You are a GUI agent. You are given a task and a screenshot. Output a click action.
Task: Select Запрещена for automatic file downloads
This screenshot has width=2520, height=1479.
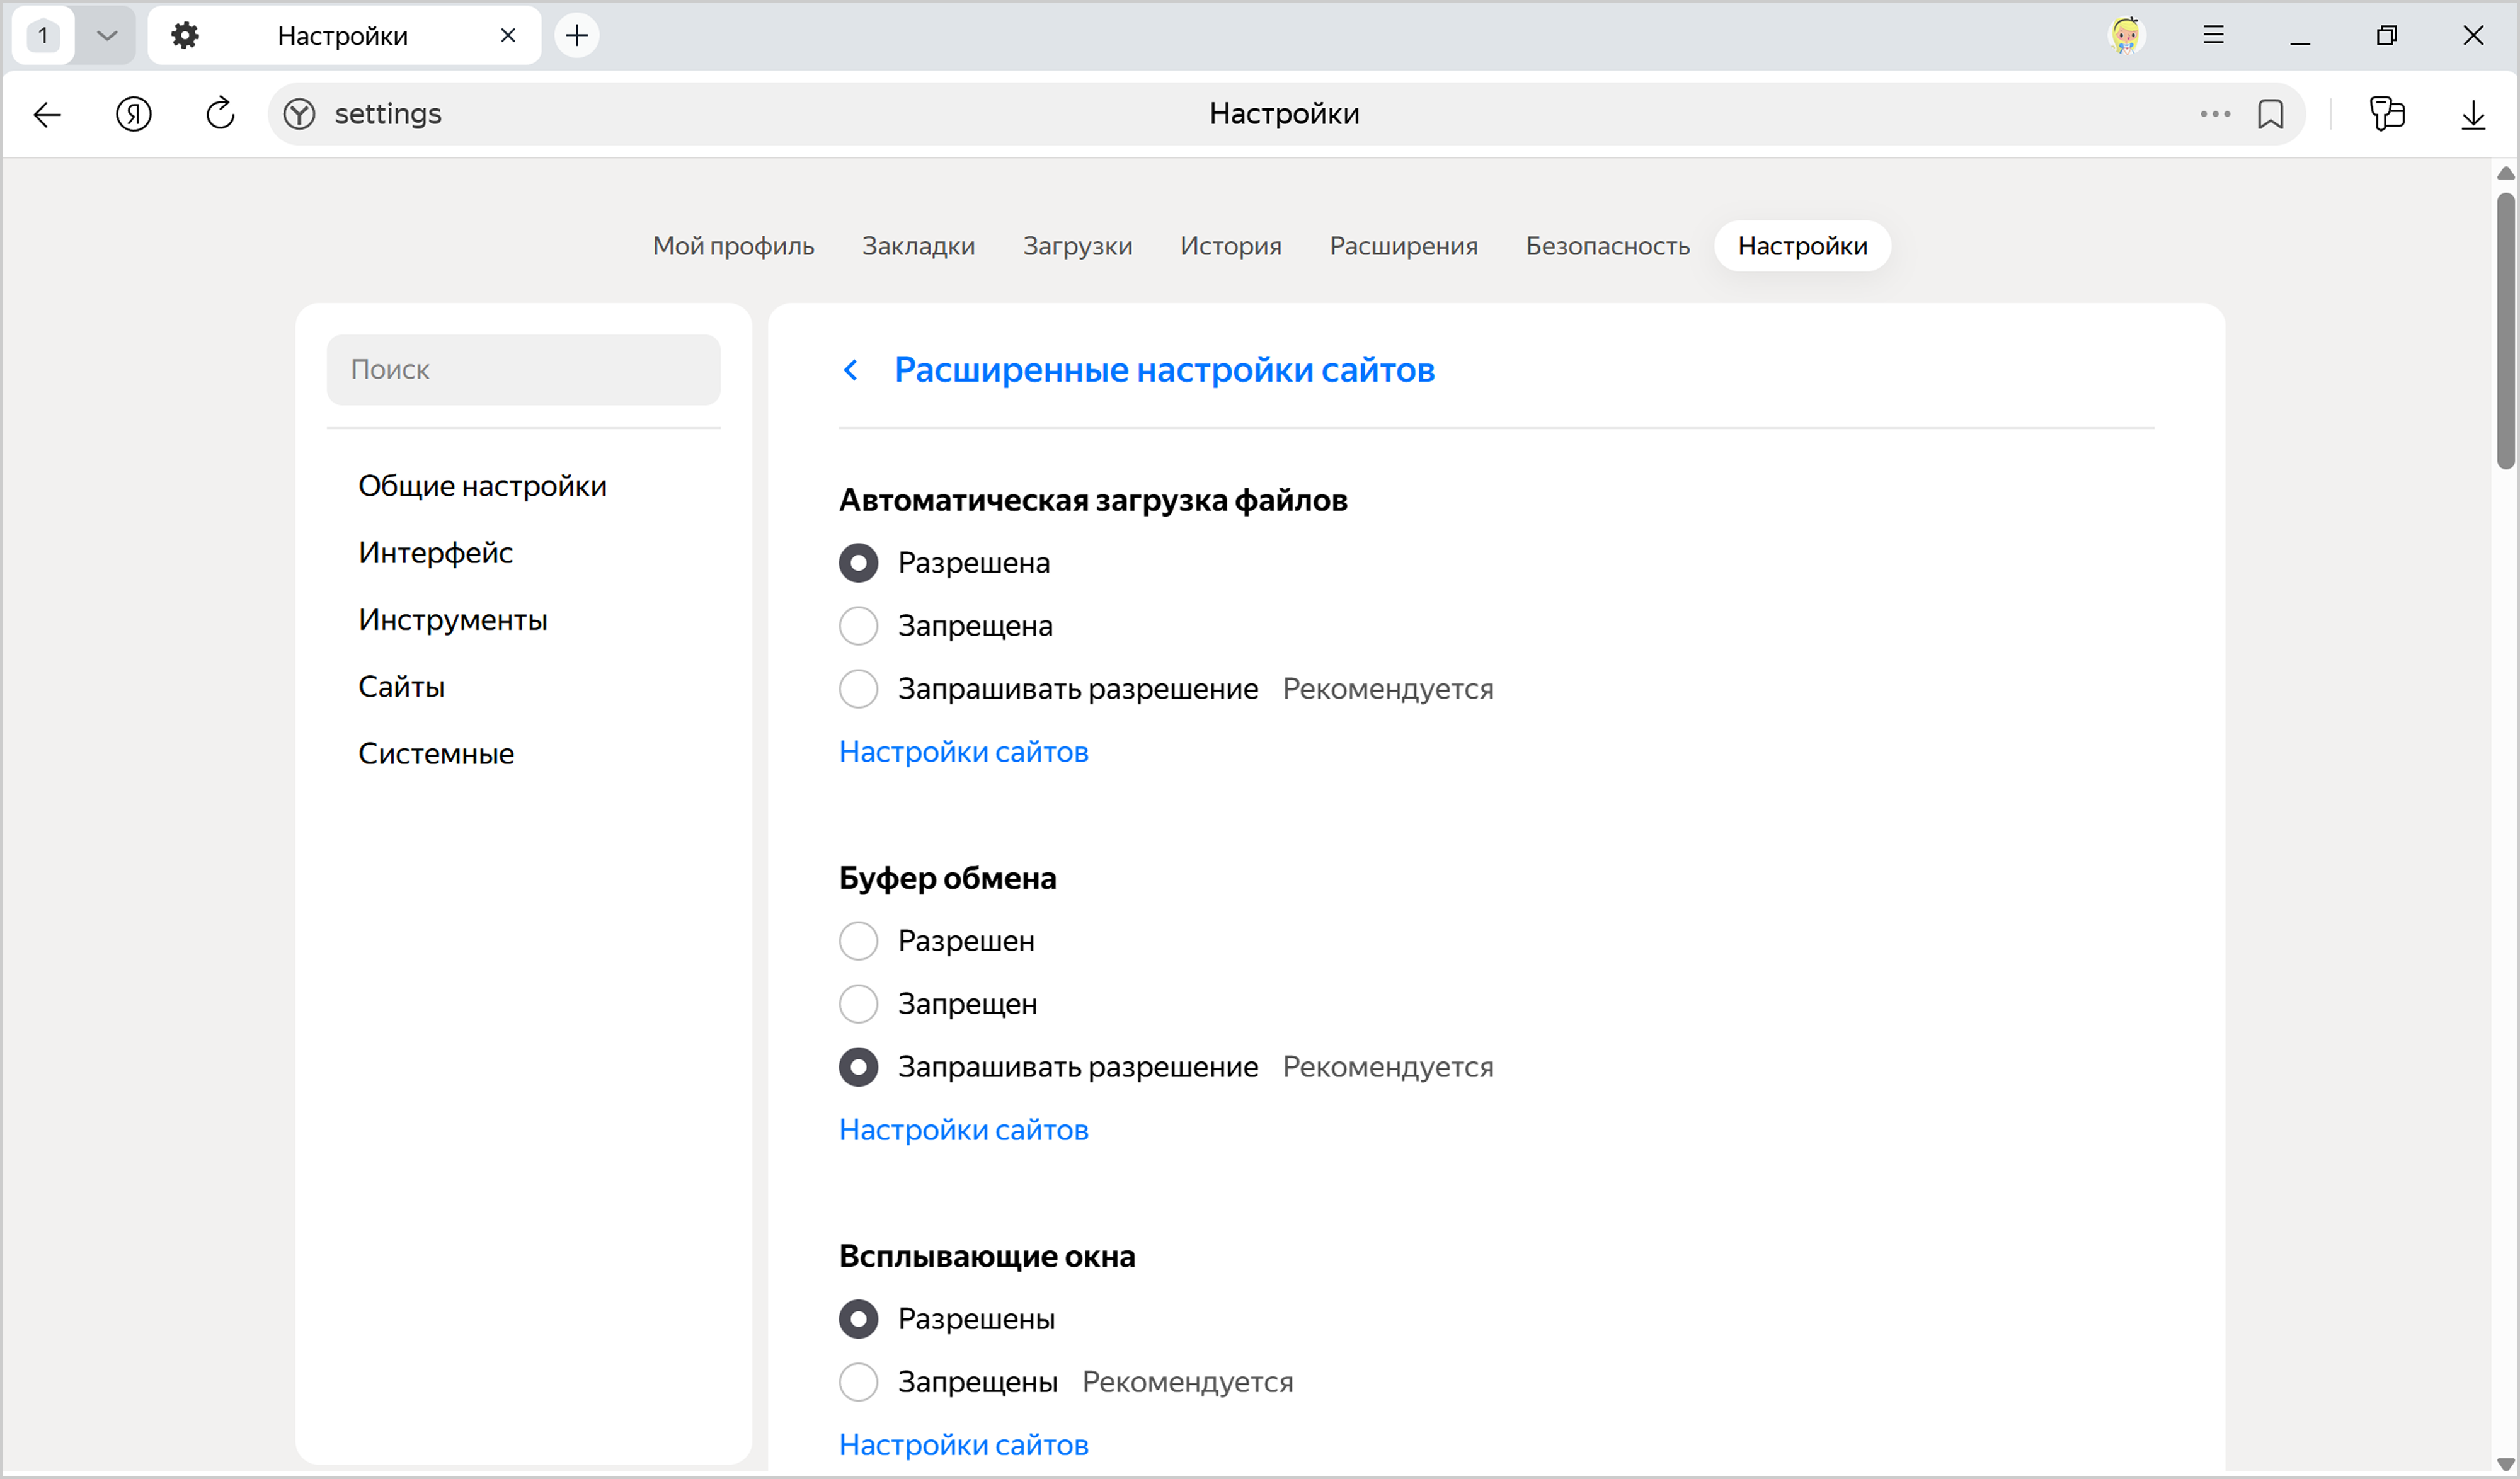[858, 626]
